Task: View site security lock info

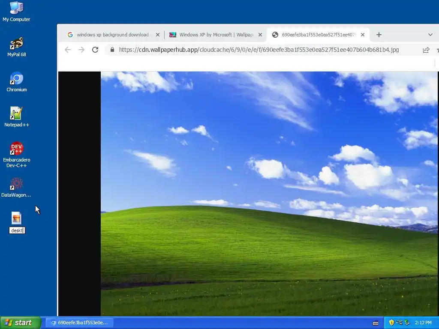Action: (x=112, y=50)
